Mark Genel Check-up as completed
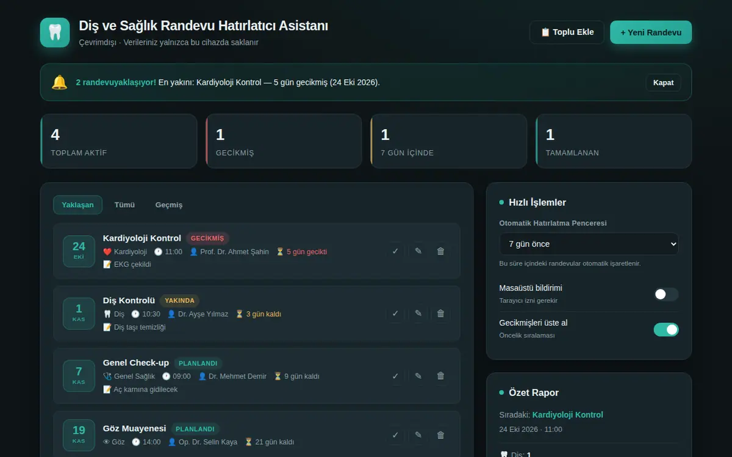Viewport: 732px width, 457px height. (395, 376)
